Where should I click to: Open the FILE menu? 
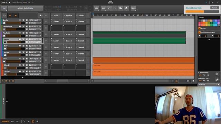[x=4, y=8]
